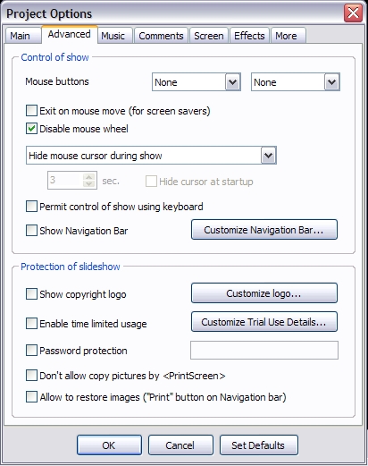Uncheck Disable mouse wheel
368x466 pixels.
tap(31, 129)
